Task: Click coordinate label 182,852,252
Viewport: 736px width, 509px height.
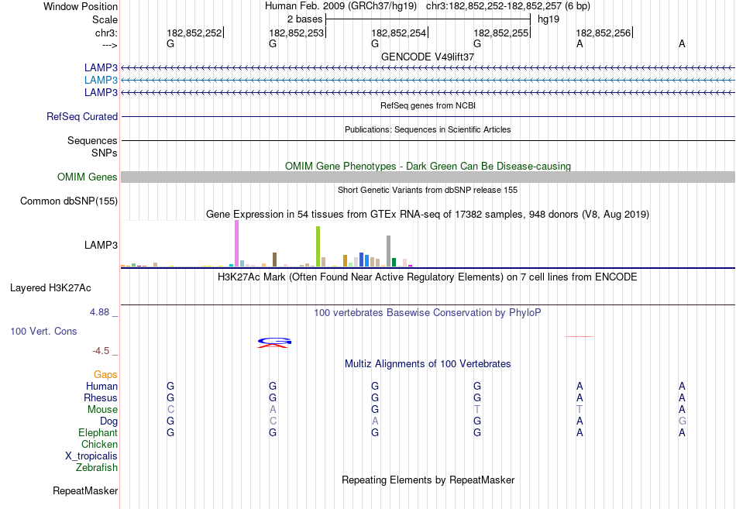Action: pyautogui.click(x=194, y=33)
